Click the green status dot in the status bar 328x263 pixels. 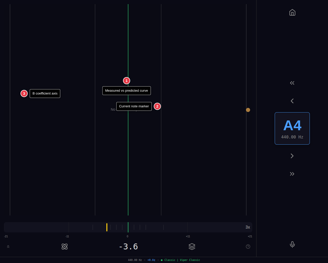(x=161, y=260)
